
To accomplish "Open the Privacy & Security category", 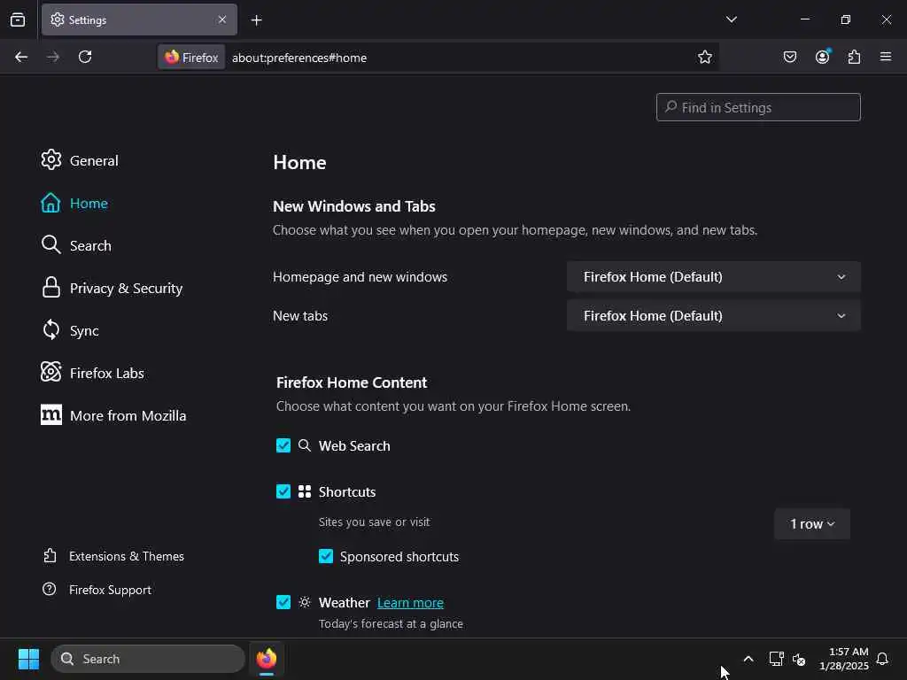I will tap(112, 288).
